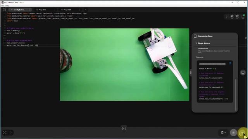Open the options menu of AlienPyDefen... tab
The width and height of the screenshot is (248, 139).
[x=29, y=10]
